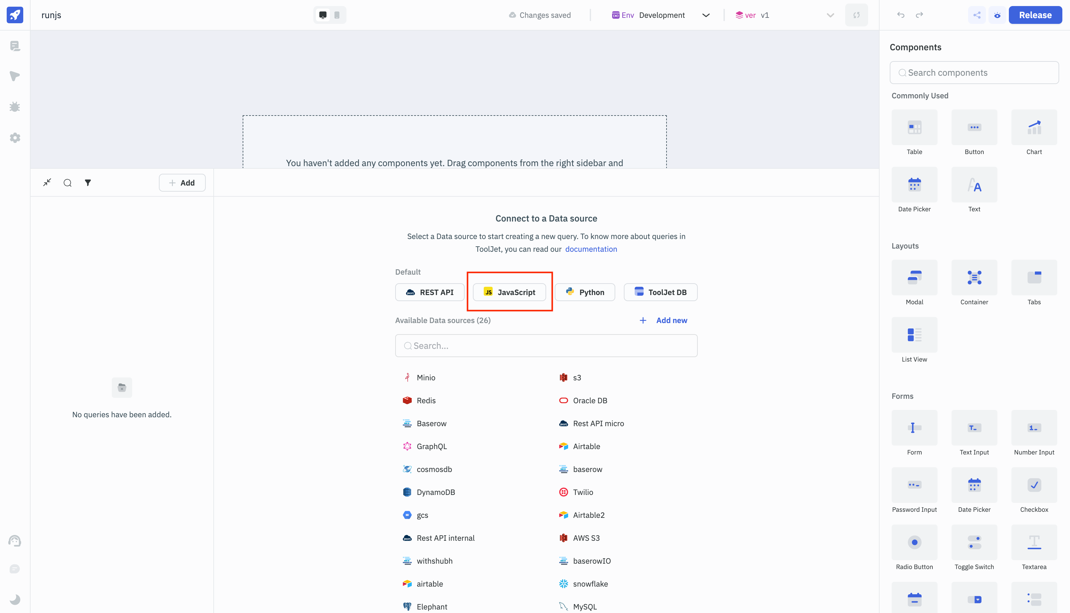The width and height of the screenshot is (1070, 613).
Task: Collapse the query panel with the arrows icon
Action: tap(47, 182)
